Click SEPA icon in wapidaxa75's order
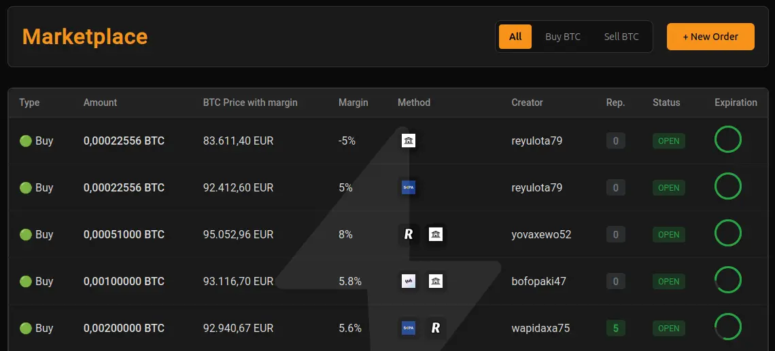Image resolution: width=775 pixels, height=351 pixels. [409, 328]
